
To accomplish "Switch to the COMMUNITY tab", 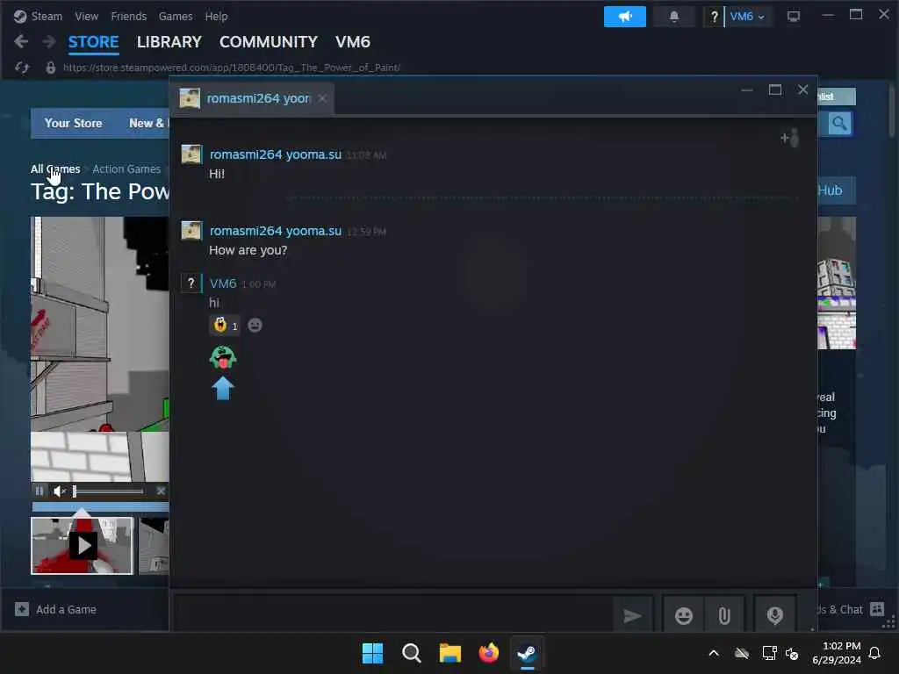I will coord(269,42).
